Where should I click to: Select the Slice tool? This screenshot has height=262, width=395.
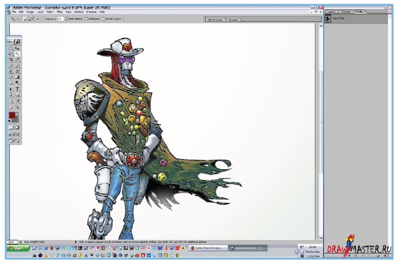17,60
